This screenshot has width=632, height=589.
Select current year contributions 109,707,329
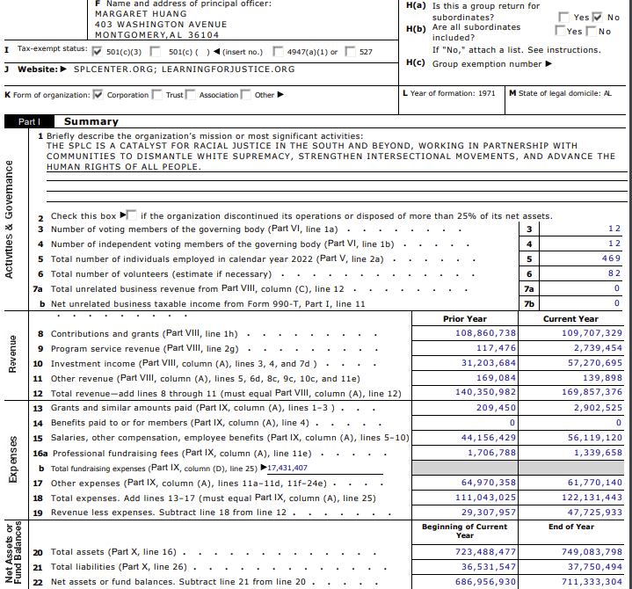click(x=592, y=333)
